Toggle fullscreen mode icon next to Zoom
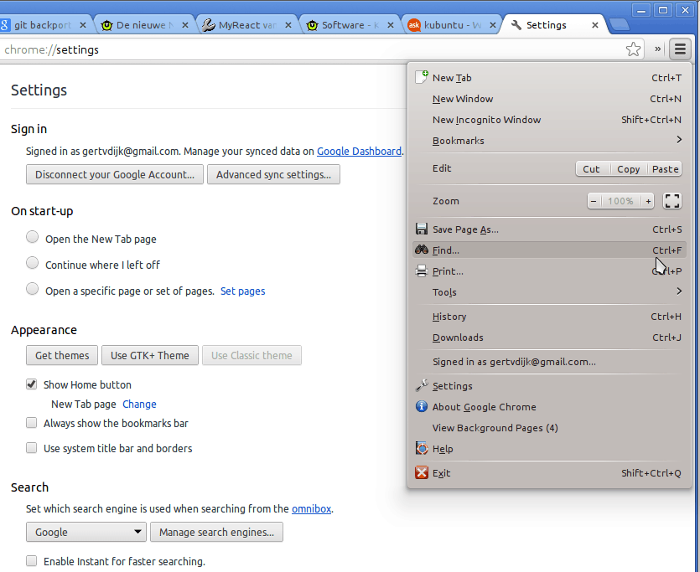 pos(671,201)
